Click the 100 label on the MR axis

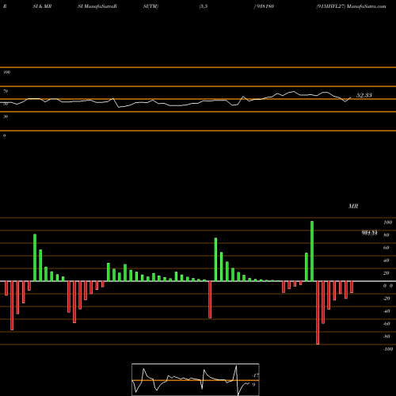tap(387, 223)
